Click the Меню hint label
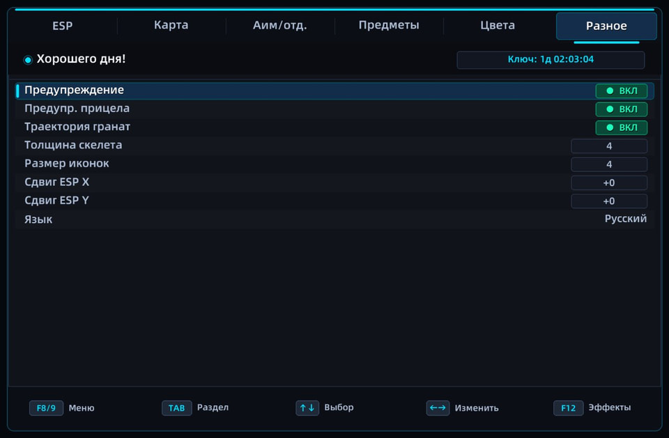The width and height of the screenshot is (669, 438). tap(82, 408)
